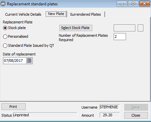Click the greyed Save button
151x122 pixels.
point(136,107)
